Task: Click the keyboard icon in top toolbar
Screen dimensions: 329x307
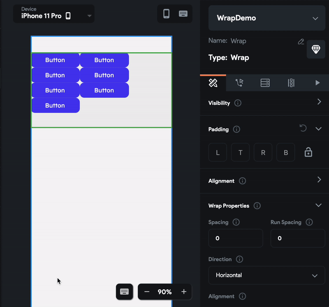Action: 183,14
